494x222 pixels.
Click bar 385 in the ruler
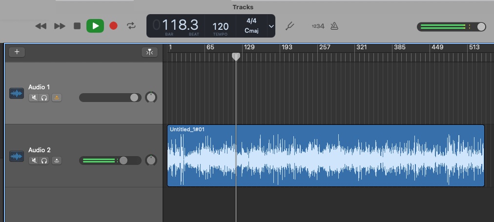[x=399, y=47]
